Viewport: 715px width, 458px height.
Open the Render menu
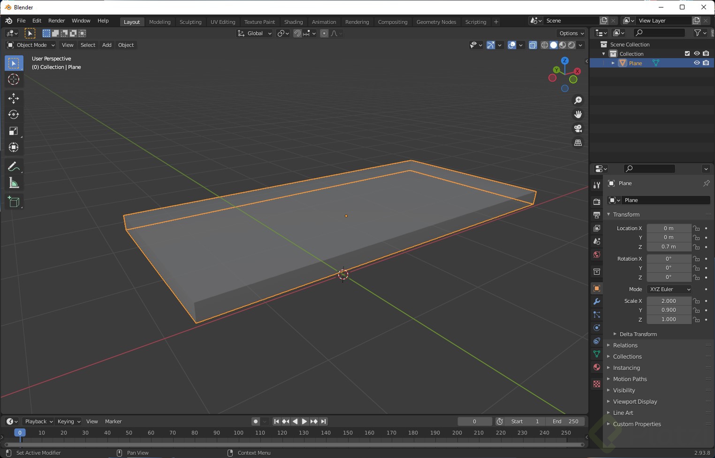click(x=56, y=21)
